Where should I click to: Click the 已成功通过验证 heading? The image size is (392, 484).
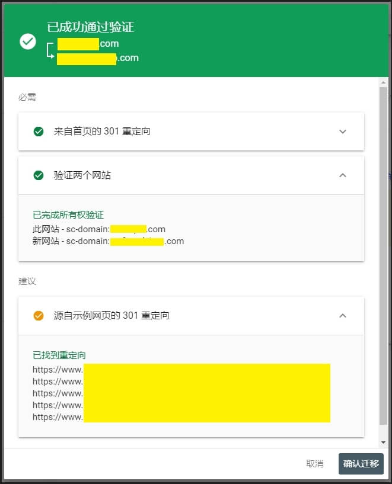tap(90, 27)
